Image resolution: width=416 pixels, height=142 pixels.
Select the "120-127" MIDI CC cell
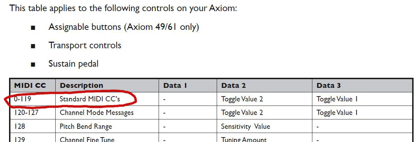25,113
